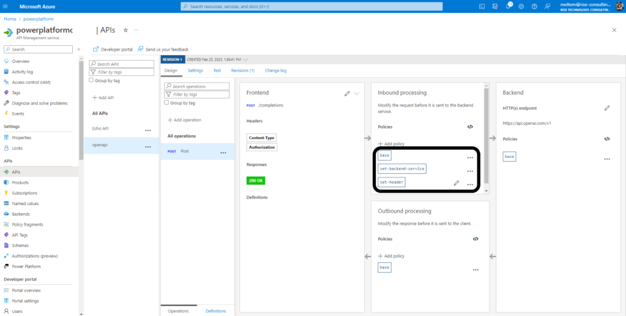Image resolution: width=626 pixels, height=316 pixels.
Task: Click Add policy under Inbound processing
Action: 391,144
